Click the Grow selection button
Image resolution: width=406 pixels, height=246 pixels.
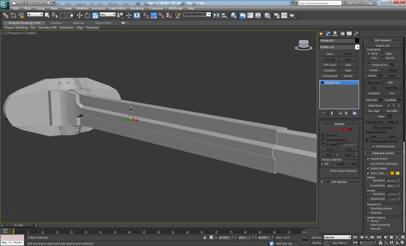[349, 150]
